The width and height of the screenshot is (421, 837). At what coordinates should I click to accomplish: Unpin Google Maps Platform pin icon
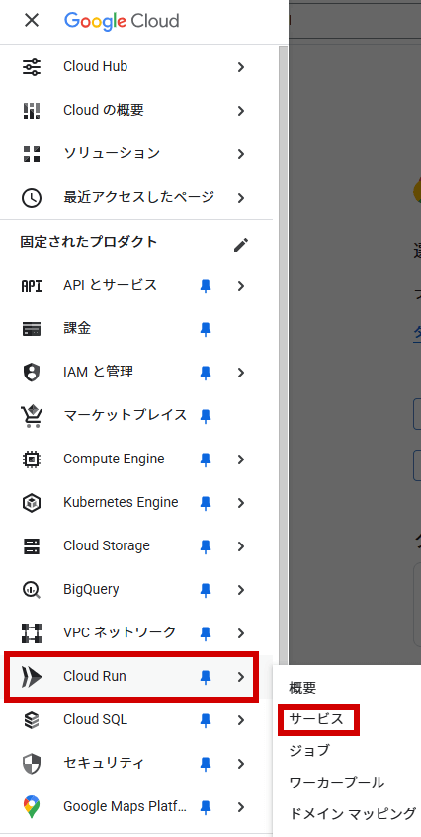point(206,807)
